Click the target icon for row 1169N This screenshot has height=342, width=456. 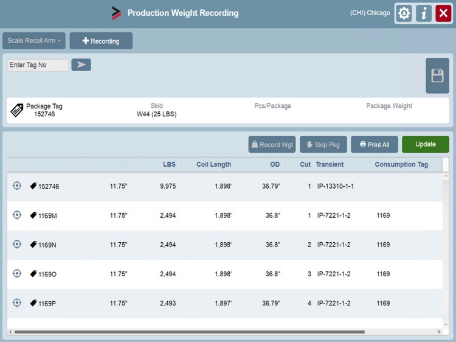(17, 244)
